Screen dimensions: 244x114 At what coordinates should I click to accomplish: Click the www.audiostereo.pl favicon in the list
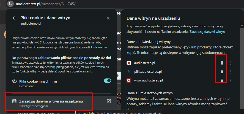pyautogui.click(x=128, y=80)
